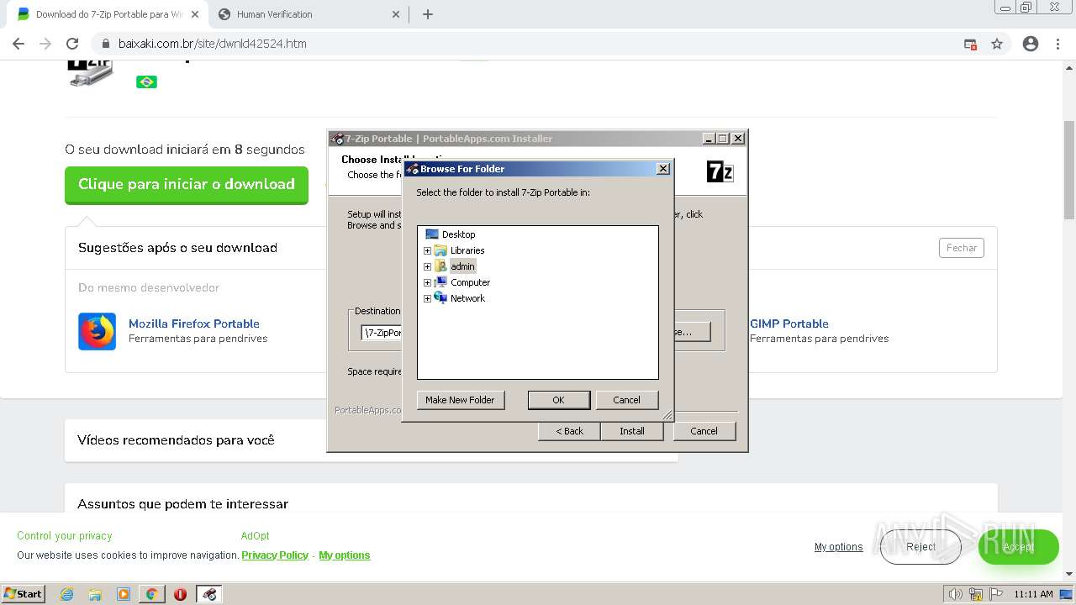Open My options link in cookie text
The width and height of the screenshot is (1076, 605).
click(x=345, y=555)
